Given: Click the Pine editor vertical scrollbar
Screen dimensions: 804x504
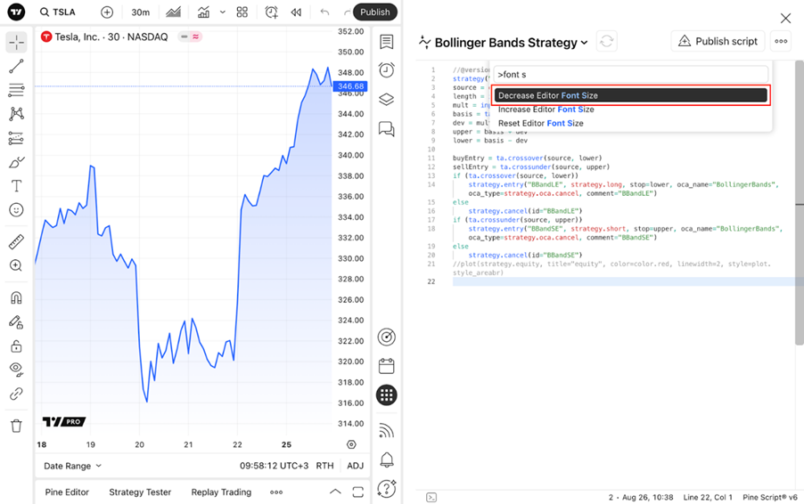Looking at the screenshot, I should point(800,205).
